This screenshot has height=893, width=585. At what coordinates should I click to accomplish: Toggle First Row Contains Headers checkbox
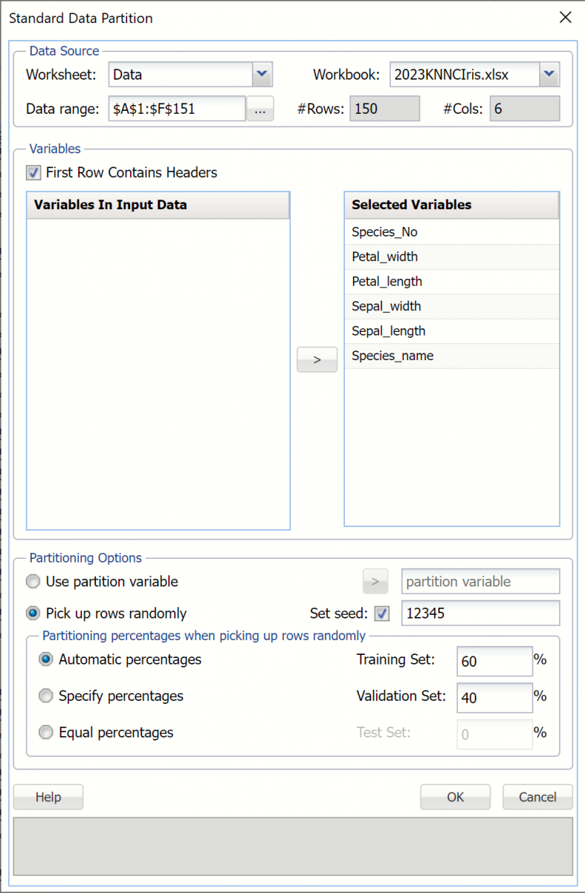pyautogui.click(x=33, y=173)
